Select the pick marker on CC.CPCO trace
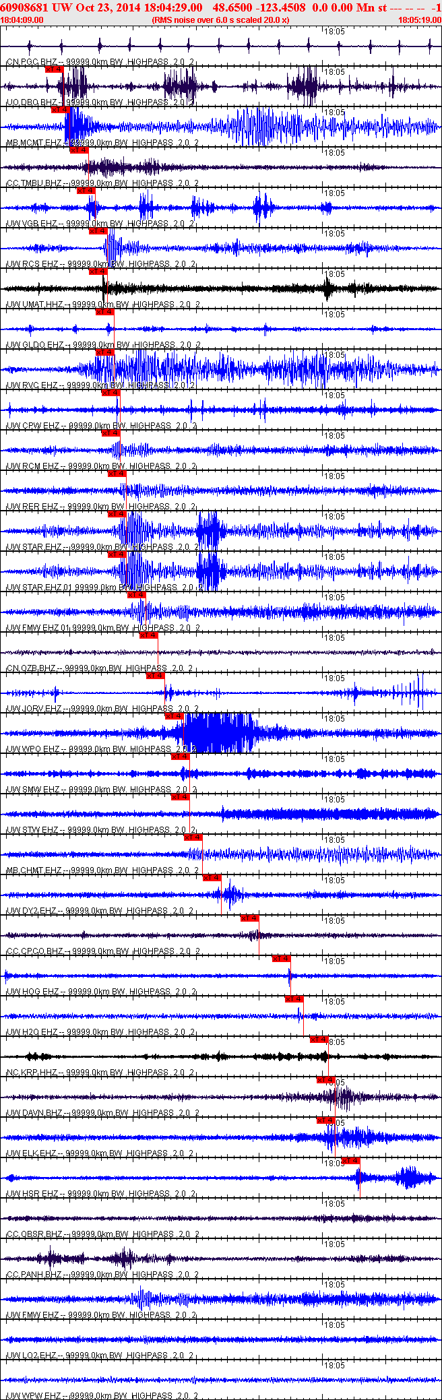Viewport: 442px width, 1400px height. pos(250,918)
